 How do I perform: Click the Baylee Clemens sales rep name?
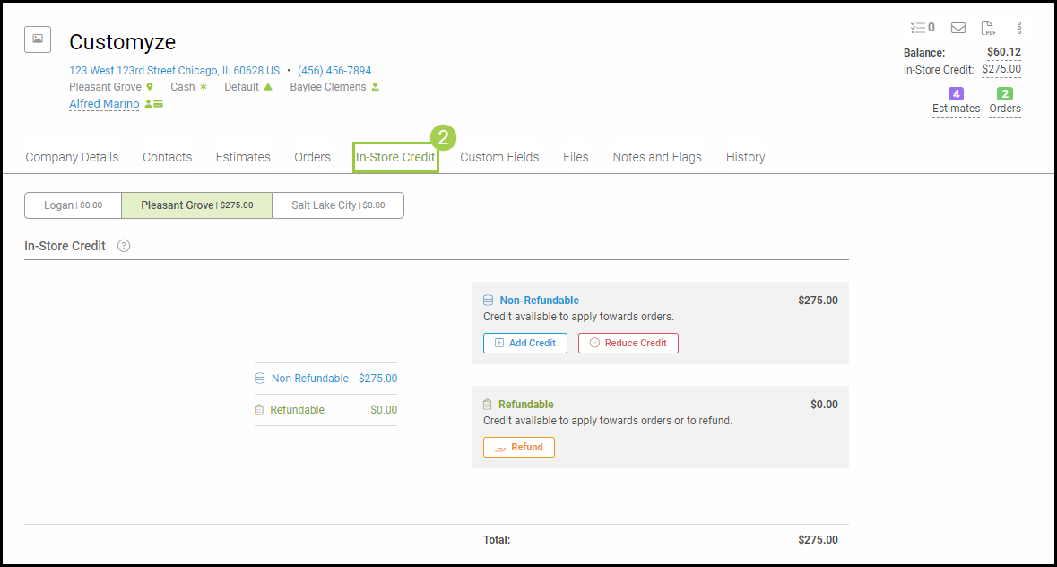point(328,87)
